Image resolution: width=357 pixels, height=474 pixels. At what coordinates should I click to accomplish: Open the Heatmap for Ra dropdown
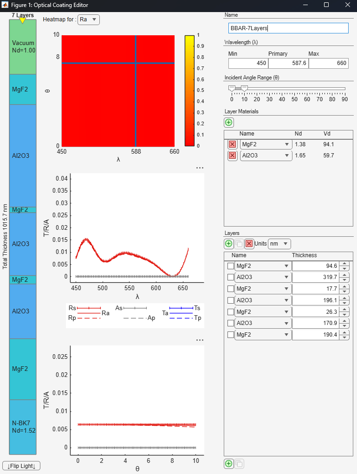(89, 19)
